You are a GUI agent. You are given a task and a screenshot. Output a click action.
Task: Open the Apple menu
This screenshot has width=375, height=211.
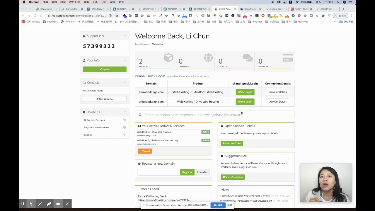coord(24,2)
